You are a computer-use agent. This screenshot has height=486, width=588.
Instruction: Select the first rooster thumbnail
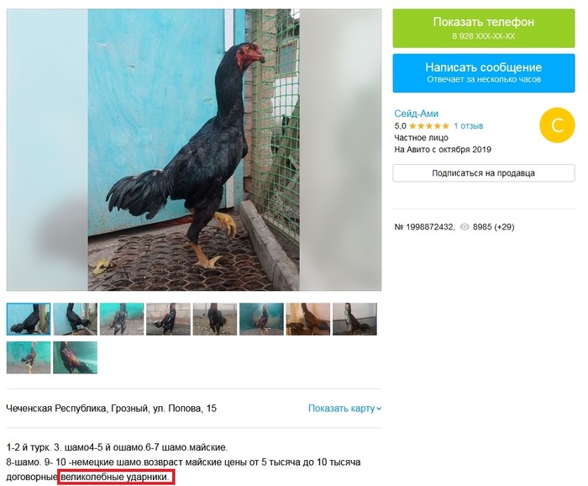29,319
